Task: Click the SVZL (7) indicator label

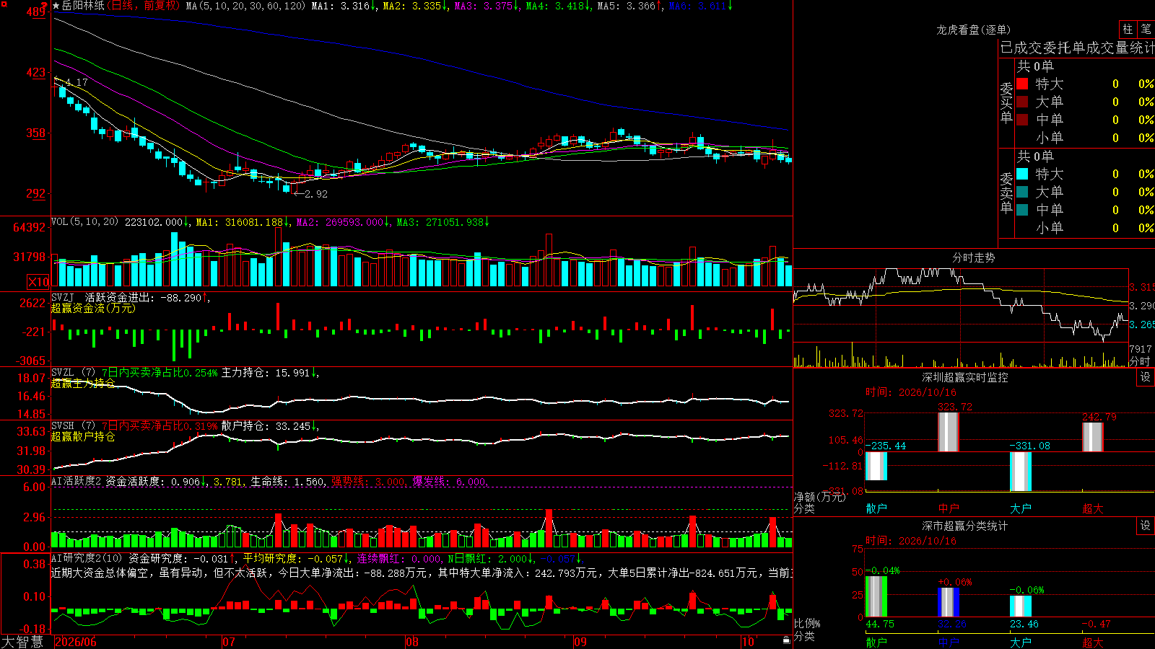Action: [73, 373]
